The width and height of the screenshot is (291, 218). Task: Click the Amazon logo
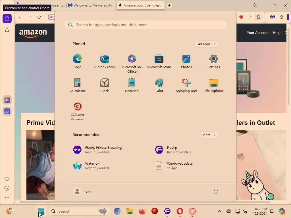pos(33,33)
